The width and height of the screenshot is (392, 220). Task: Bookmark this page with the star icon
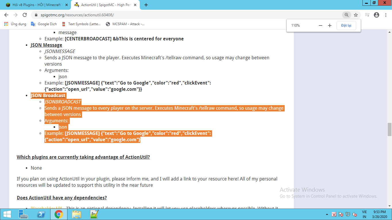pos(356,15)
